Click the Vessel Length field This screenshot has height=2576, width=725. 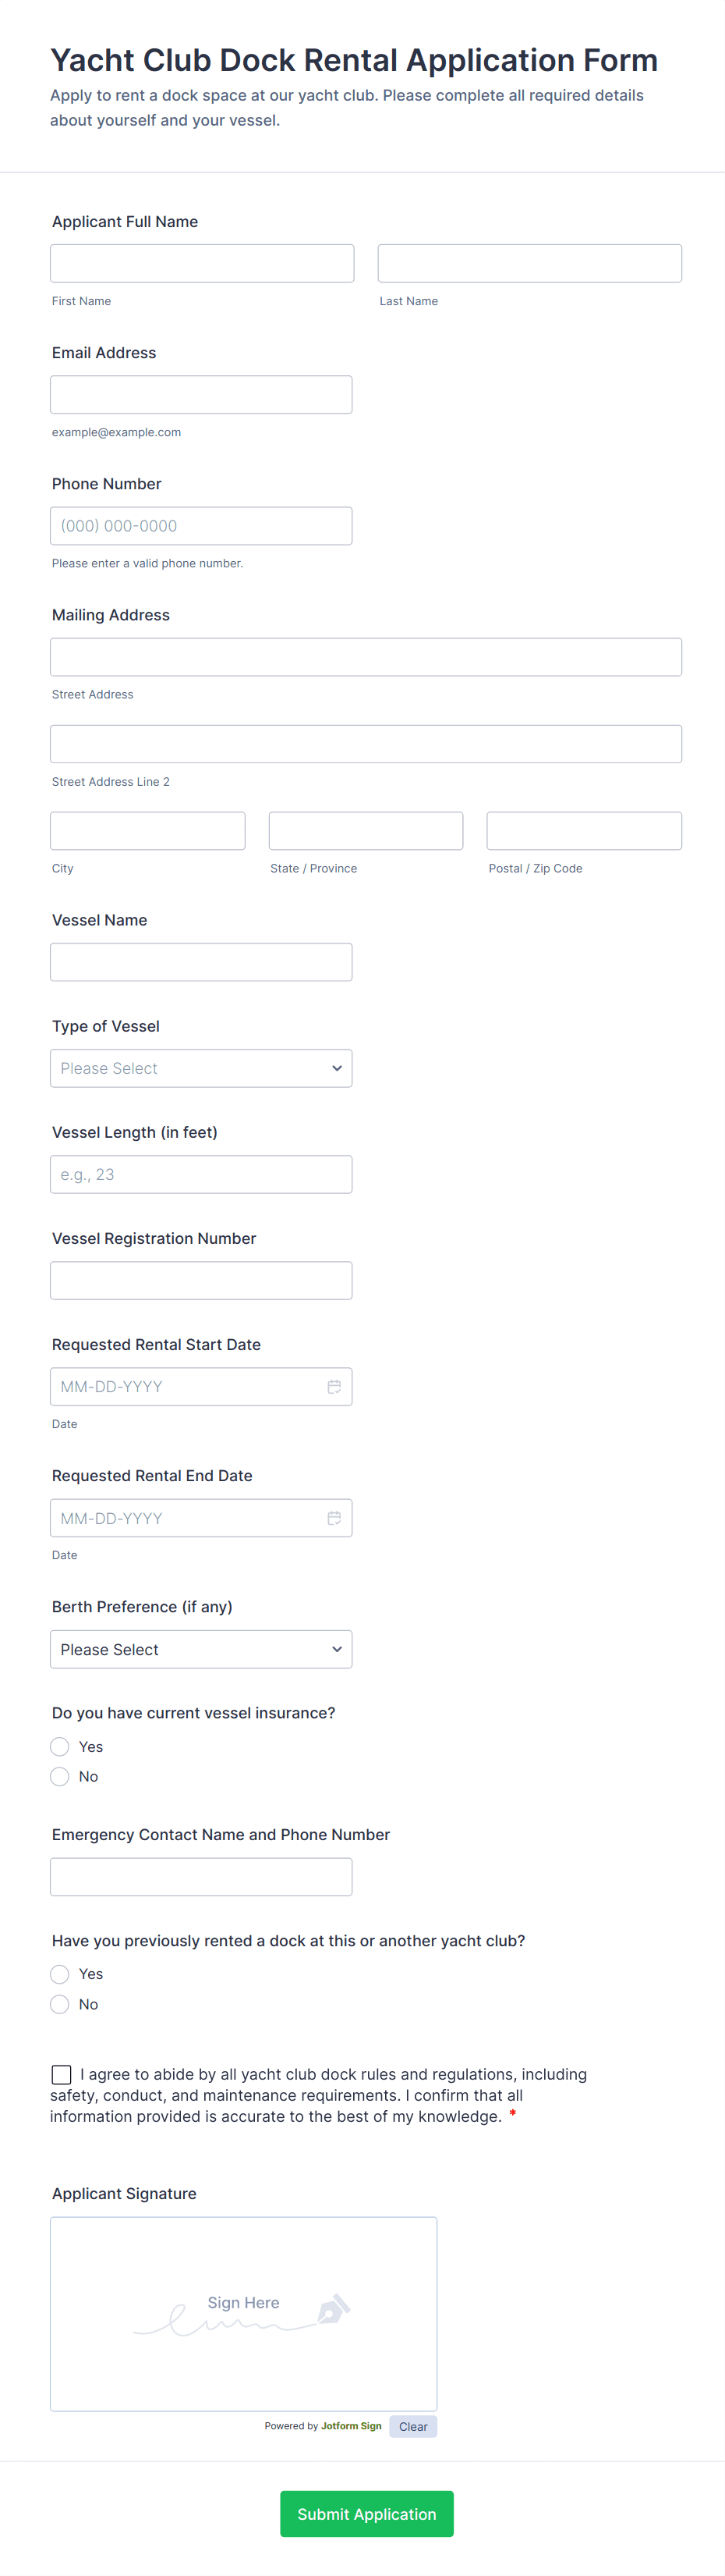pyautogui.click(x=200, y=1174)
